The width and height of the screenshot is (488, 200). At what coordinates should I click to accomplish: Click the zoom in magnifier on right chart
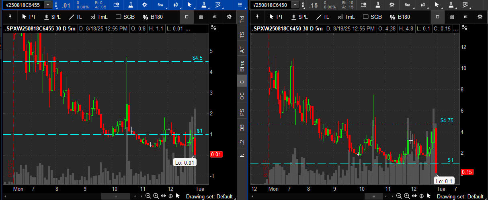[407, 196]
